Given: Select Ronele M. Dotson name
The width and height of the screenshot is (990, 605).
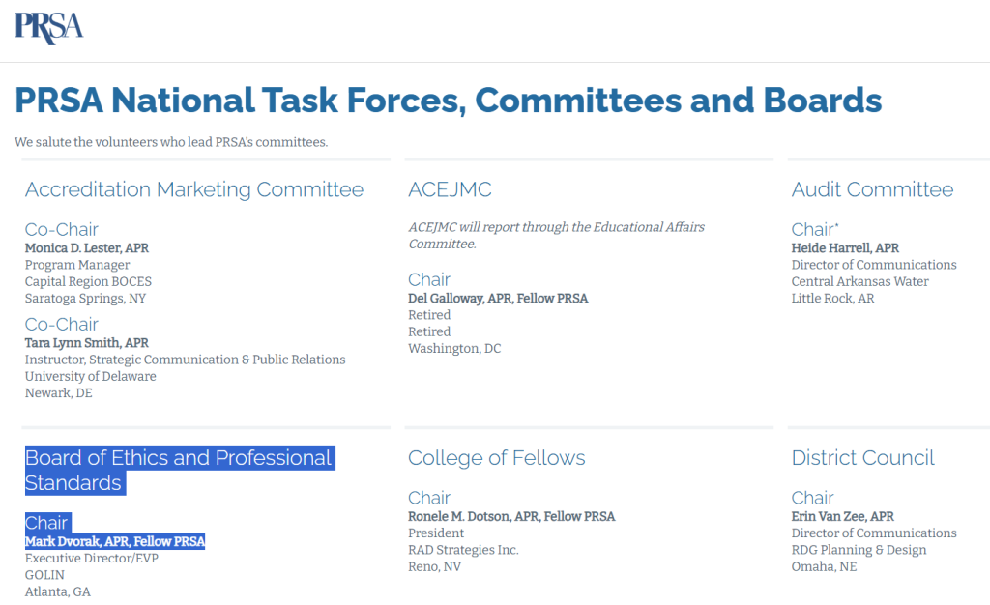Looking at the screenshot, I should click(511, 517).
